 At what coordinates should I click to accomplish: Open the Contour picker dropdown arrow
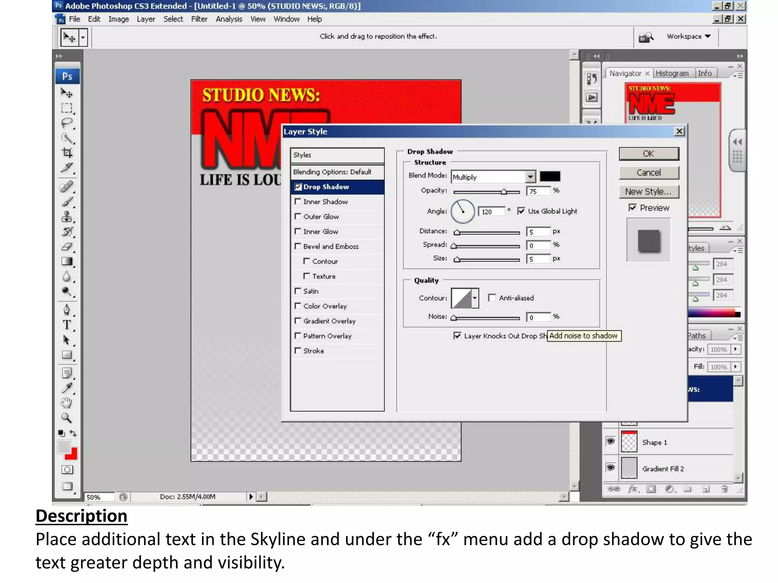click(x=475, y=298)
